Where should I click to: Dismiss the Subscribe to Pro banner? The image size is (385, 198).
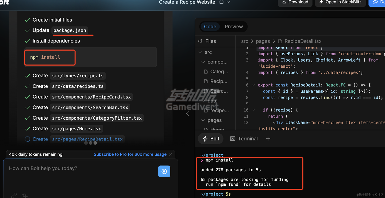171,154
